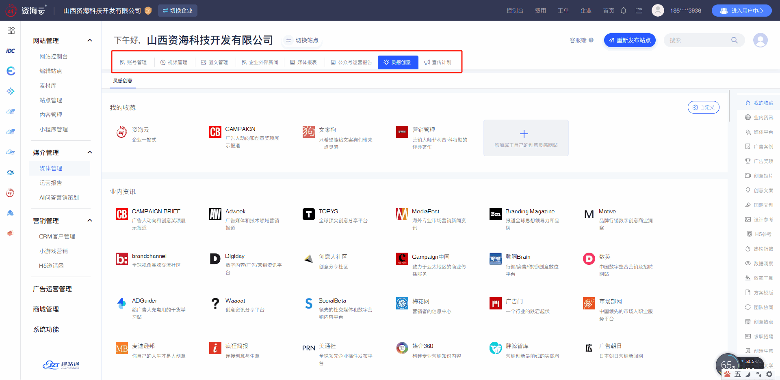780x380 pixels.
Task: Open the 数英 D logo icon
Action: (x=589, y=258)
